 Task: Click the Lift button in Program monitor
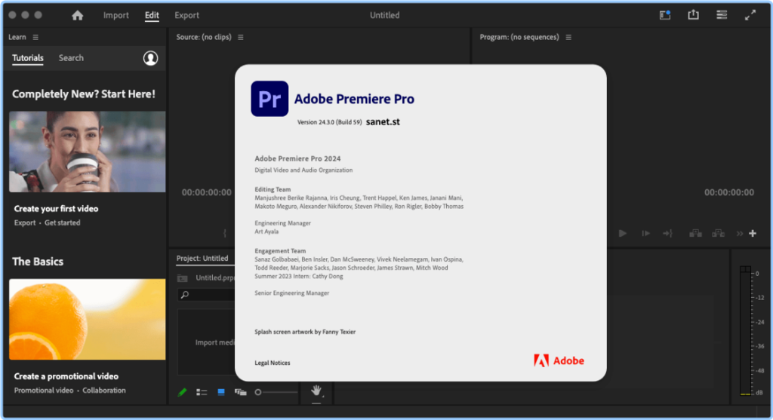[695, 234]
